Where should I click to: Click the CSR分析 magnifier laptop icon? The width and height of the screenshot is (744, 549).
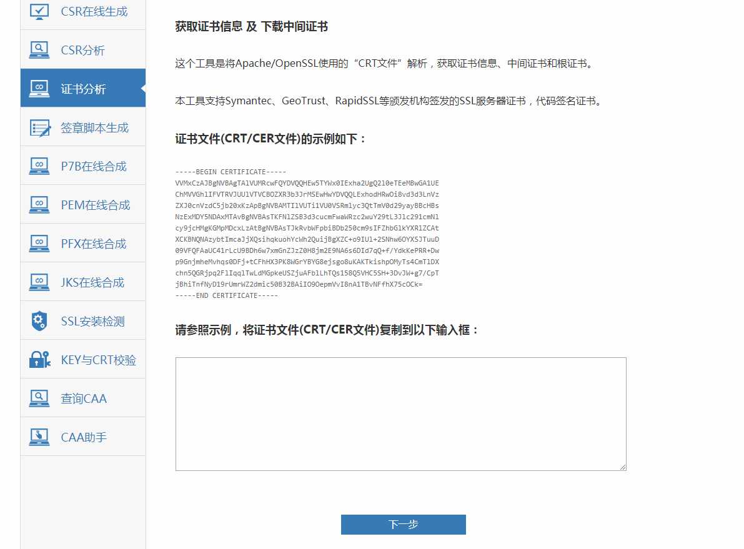39,50
